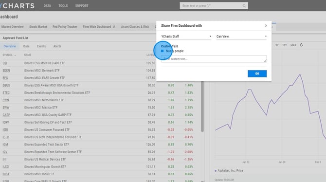Select the EWW symbol
The height and width of the screenshot is (182, 326).
coord(6,108)
